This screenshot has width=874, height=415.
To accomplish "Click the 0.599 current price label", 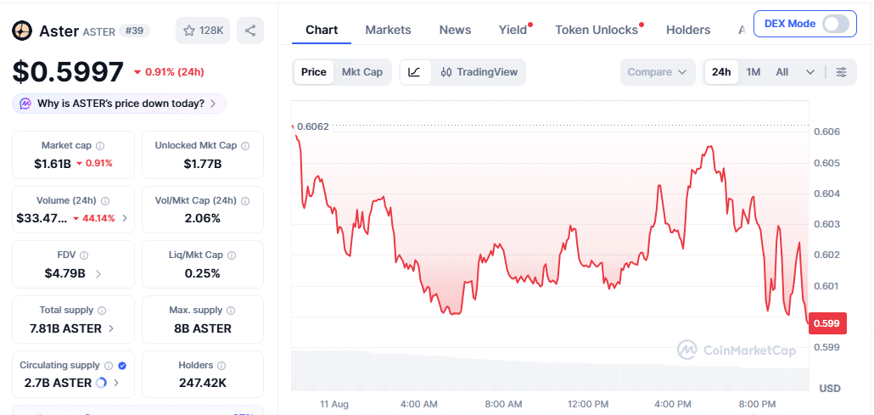I will point(827,323).
